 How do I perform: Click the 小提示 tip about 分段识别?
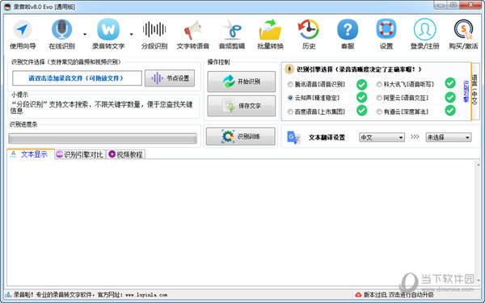[102, 107]
